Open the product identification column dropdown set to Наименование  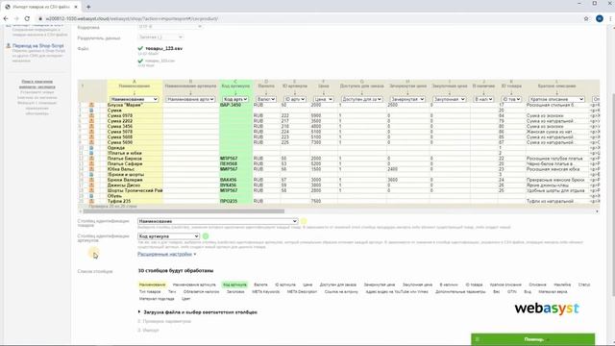coord(218,221)
